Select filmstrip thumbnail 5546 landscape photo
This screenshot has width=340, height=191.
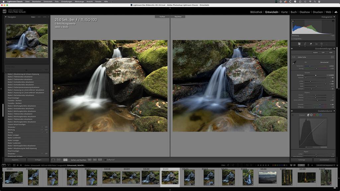coord(267,177)
